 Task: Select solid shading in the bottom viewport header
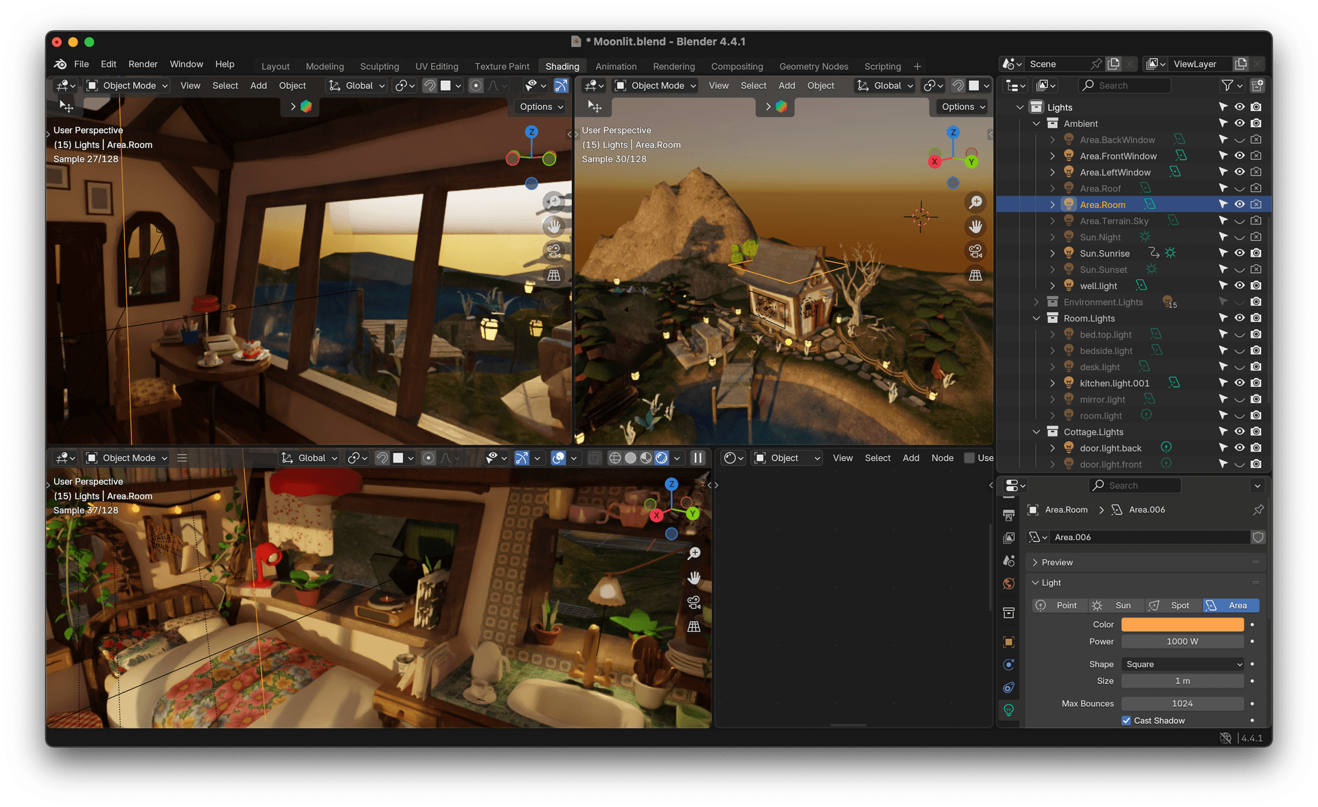[630, 458]
